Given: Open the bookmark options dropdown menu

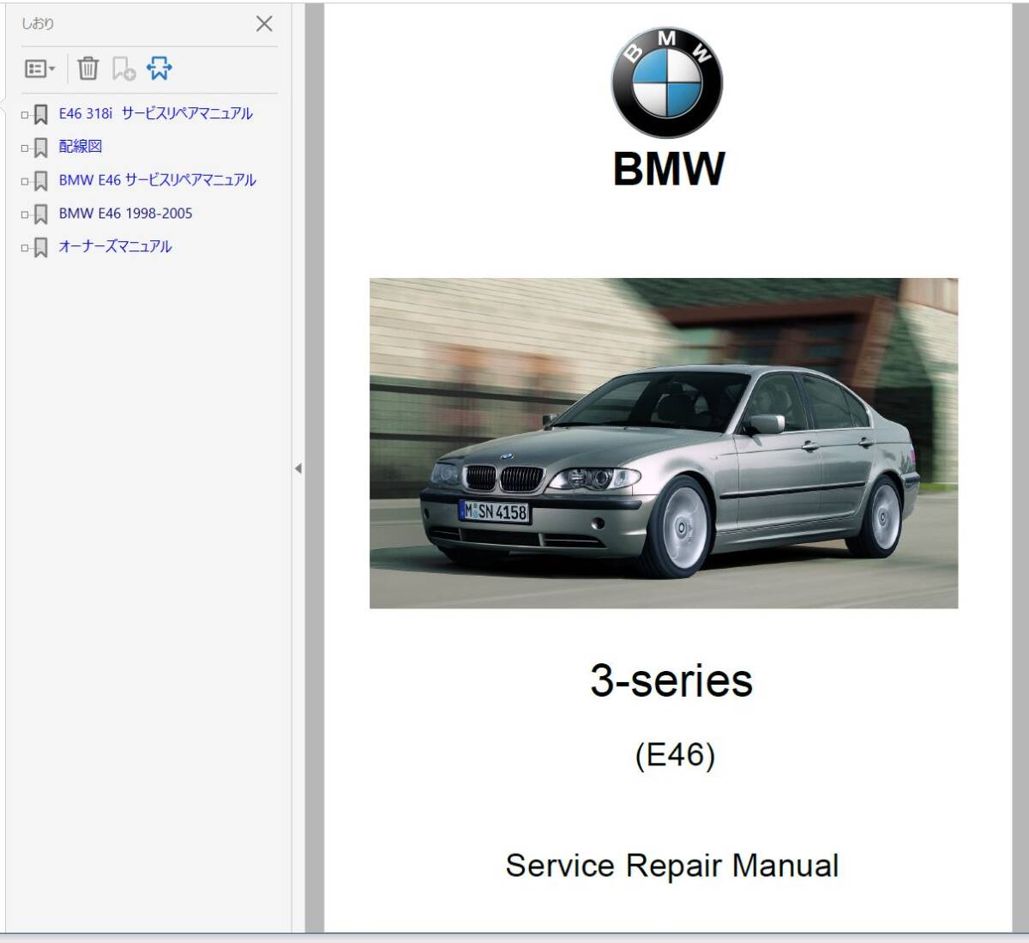Looking at the screenshot, I should click(x=39, y=69).
